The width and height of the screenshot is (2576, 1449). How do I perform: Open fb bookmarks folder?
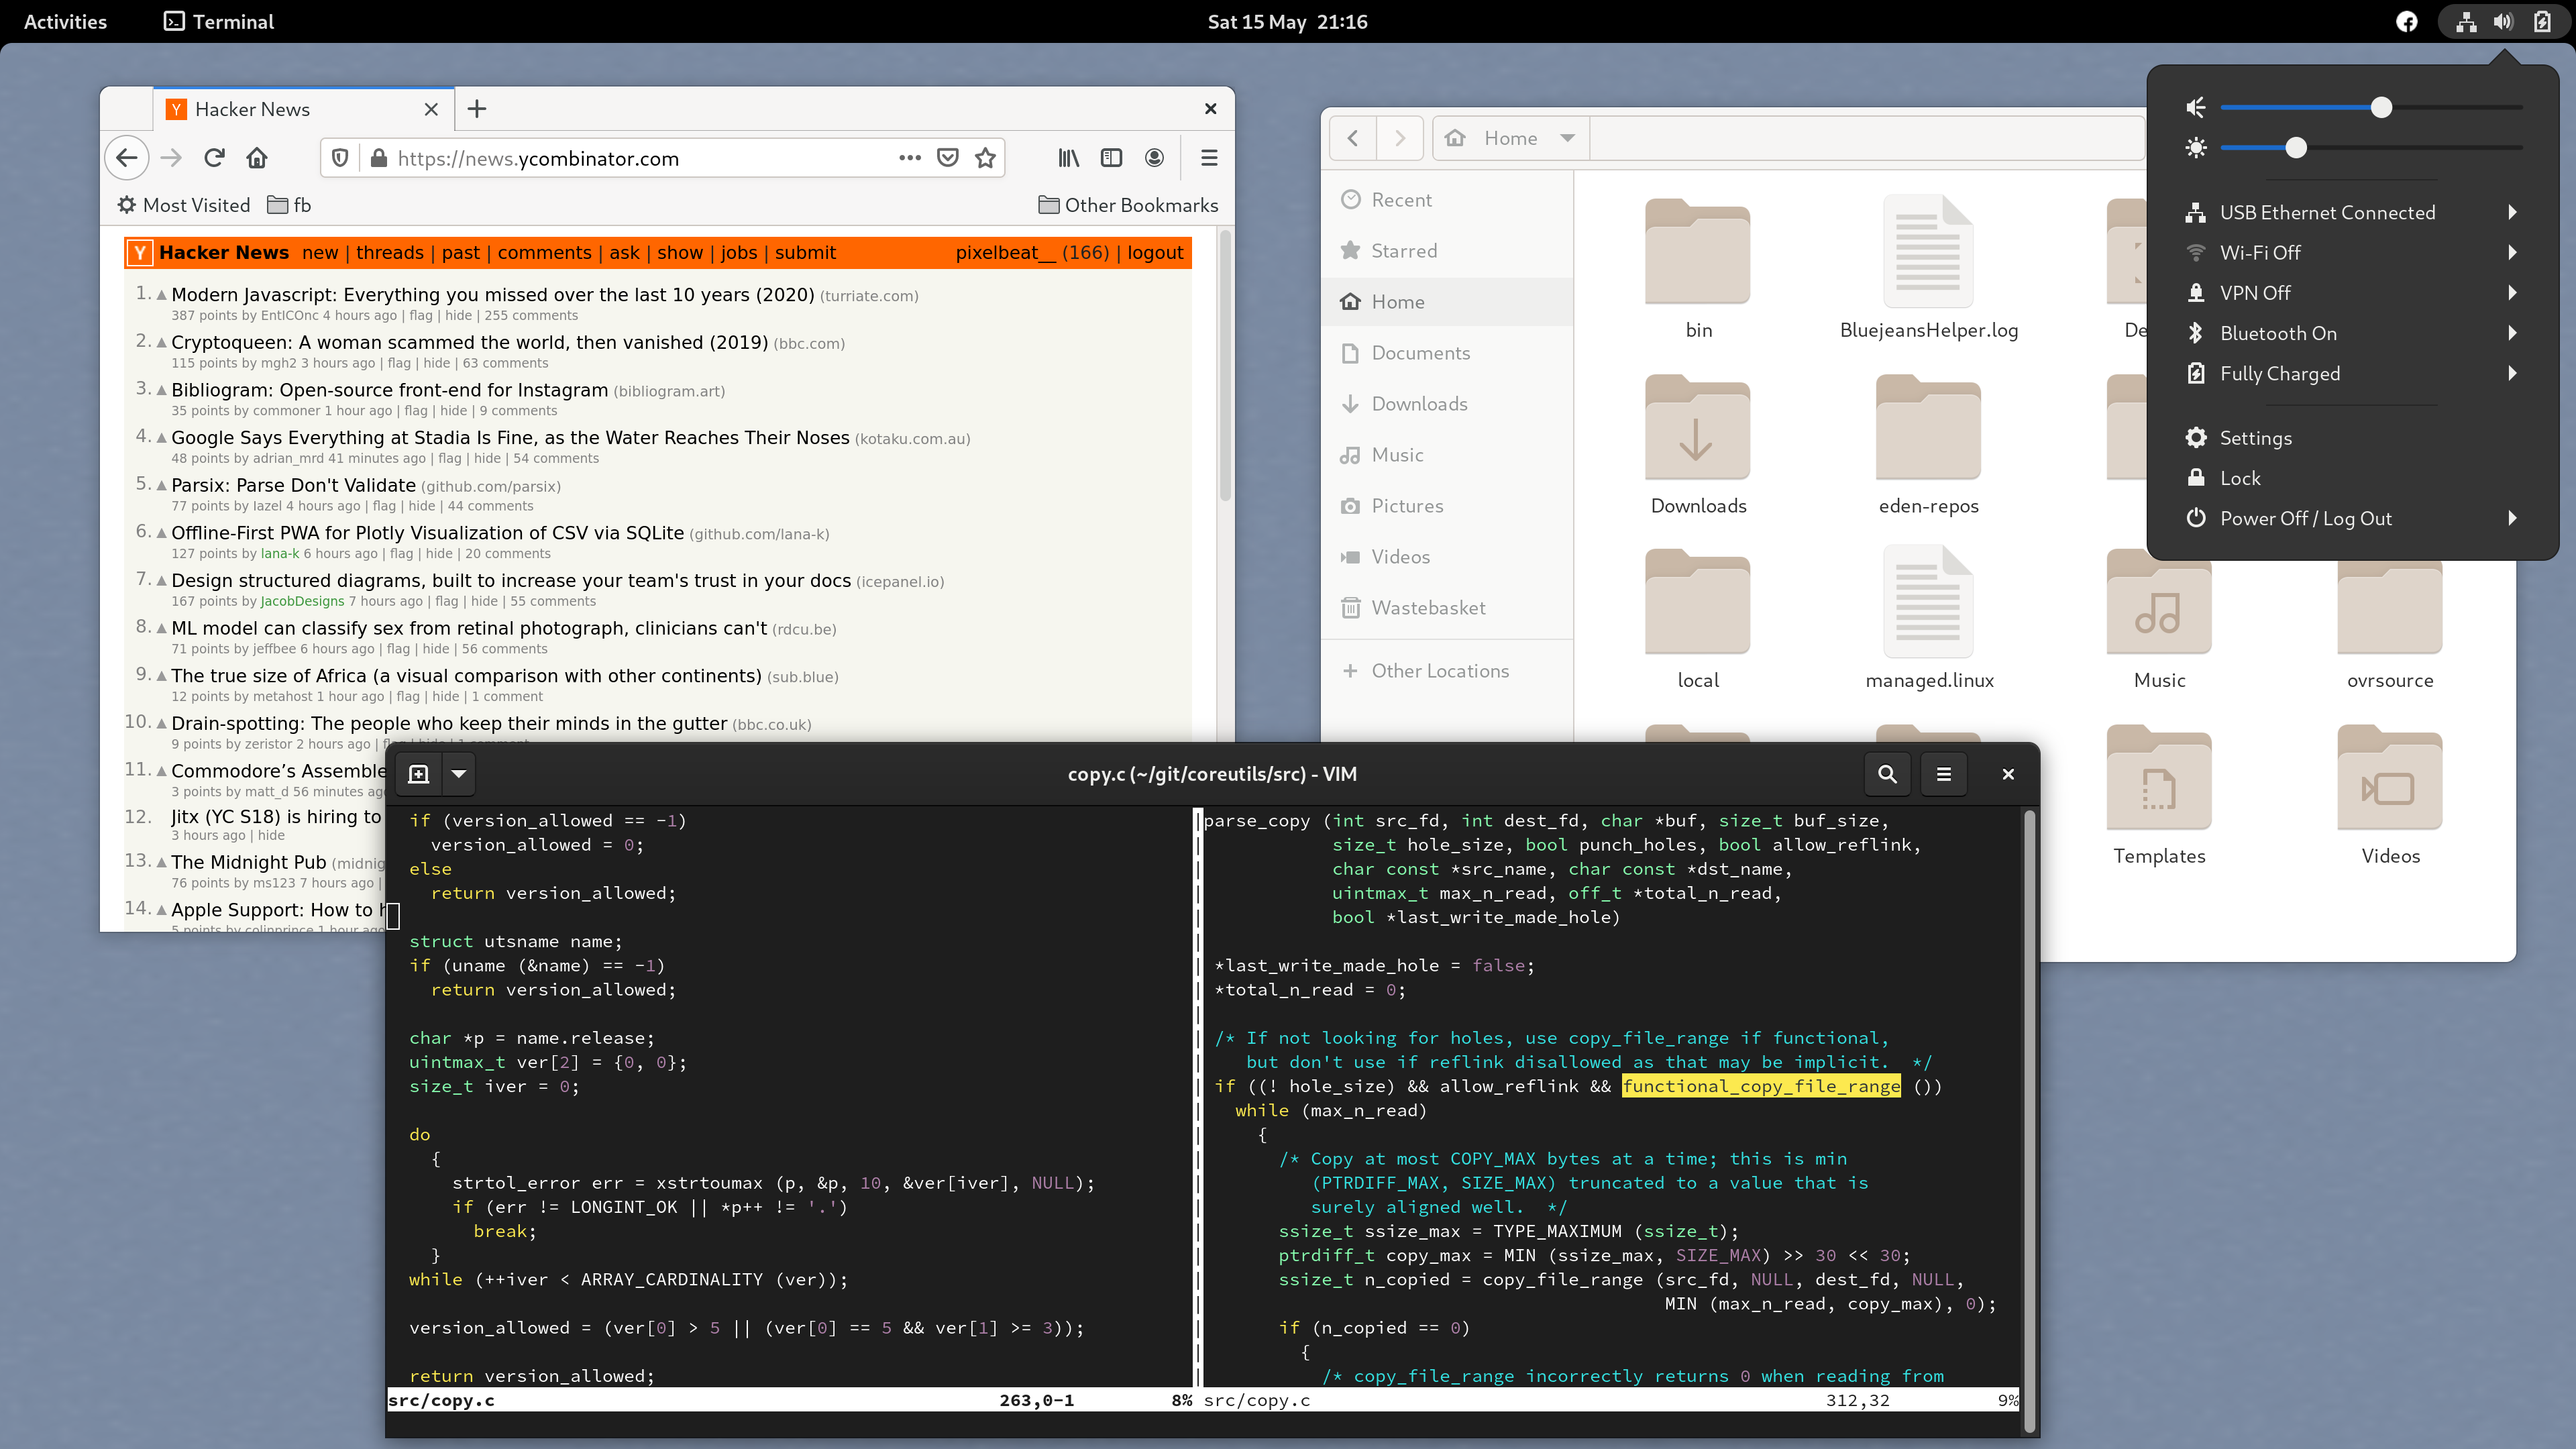290,205
